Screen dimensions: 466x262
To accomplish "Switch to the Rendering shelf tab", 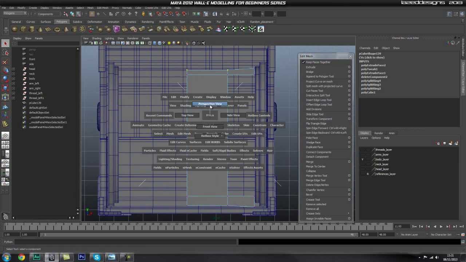I will (x=147, y=22).
